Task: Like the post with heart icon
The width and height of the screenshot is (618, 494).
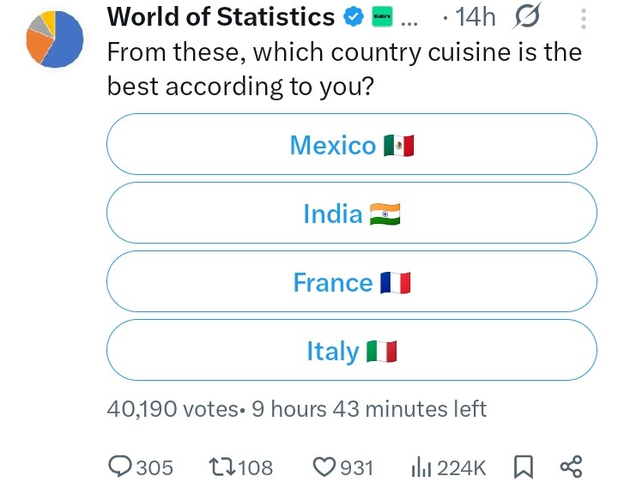Action: coord(324,467)
